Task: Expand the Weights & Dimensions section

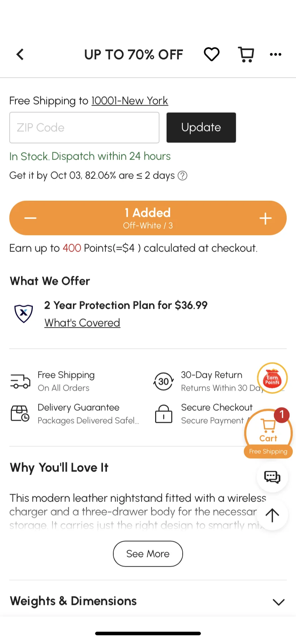Action: 148,601
